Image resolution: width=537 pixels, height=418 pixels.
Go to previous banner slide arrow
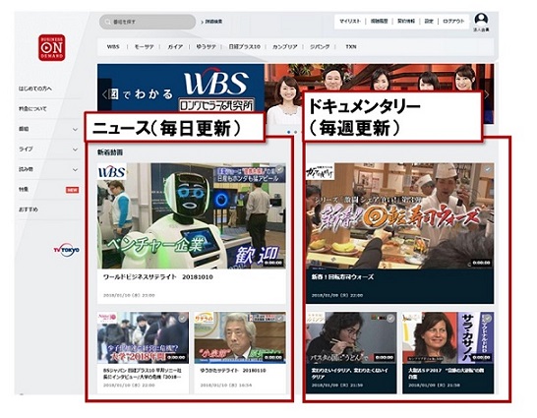coord(105,94)
